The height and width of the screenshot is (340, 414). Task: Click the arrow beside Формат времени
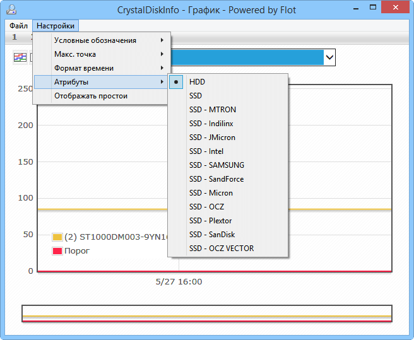162,68
